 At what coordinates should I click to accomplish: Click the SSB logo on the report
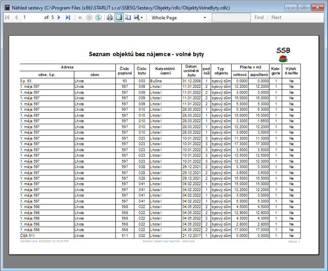(x=283, y=54)
